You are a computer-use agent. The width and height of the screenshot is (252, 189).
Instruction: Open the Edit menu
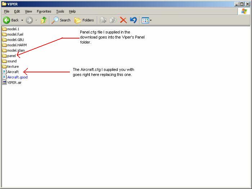pyautogui.click(x=17, y=12)
